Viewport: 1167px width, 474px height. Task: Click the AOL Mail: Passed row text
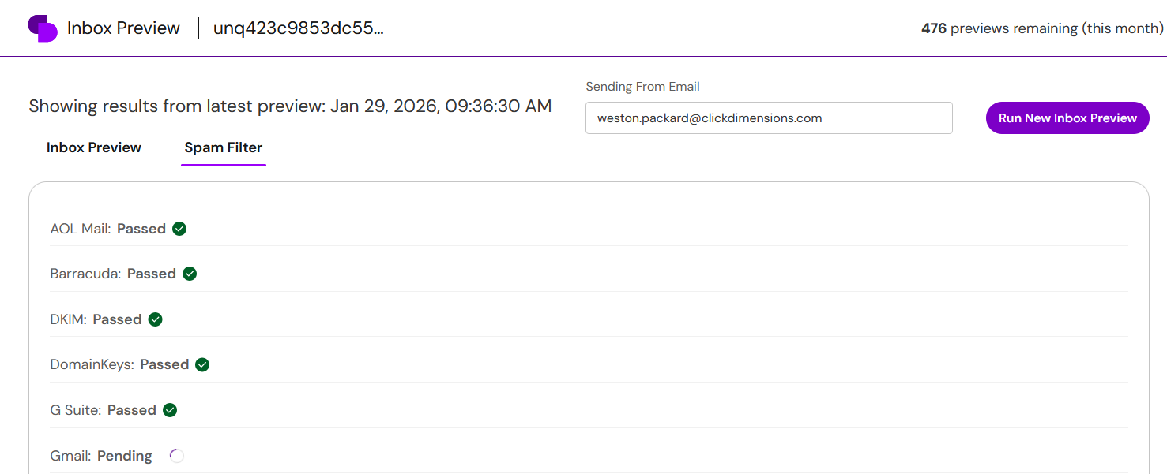click(108, 229)
